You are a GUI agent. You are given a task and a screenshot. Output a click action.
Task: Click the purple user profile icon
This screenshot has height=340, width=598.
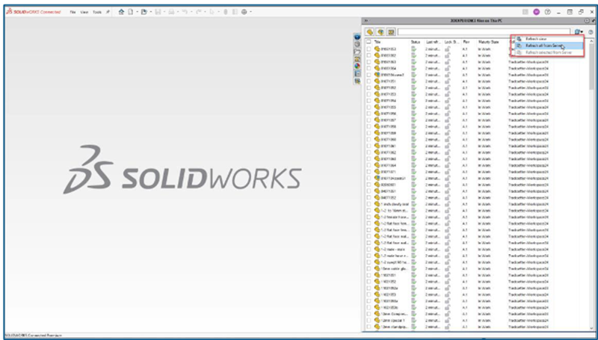point(537,13)
